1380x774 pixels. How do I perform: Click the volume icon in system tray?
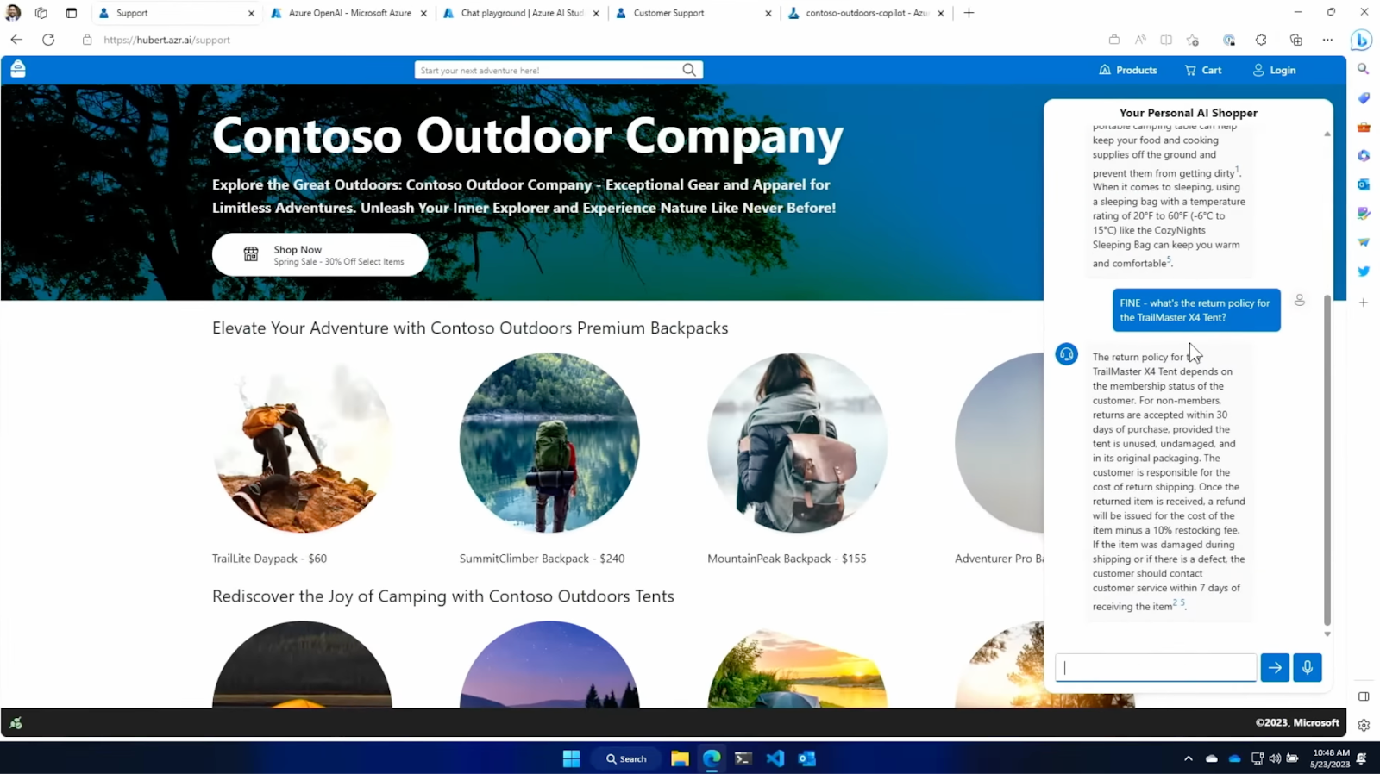(1275, 758)
